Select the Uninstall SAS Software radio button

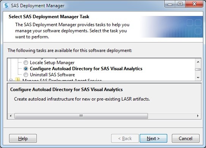pyautogui.click(x=26, y=75)
